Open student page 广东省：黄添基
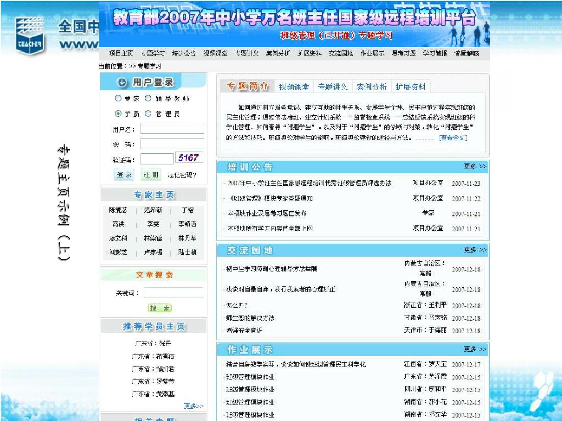Viewport: 562px width, 421px height. coord(153,394)
